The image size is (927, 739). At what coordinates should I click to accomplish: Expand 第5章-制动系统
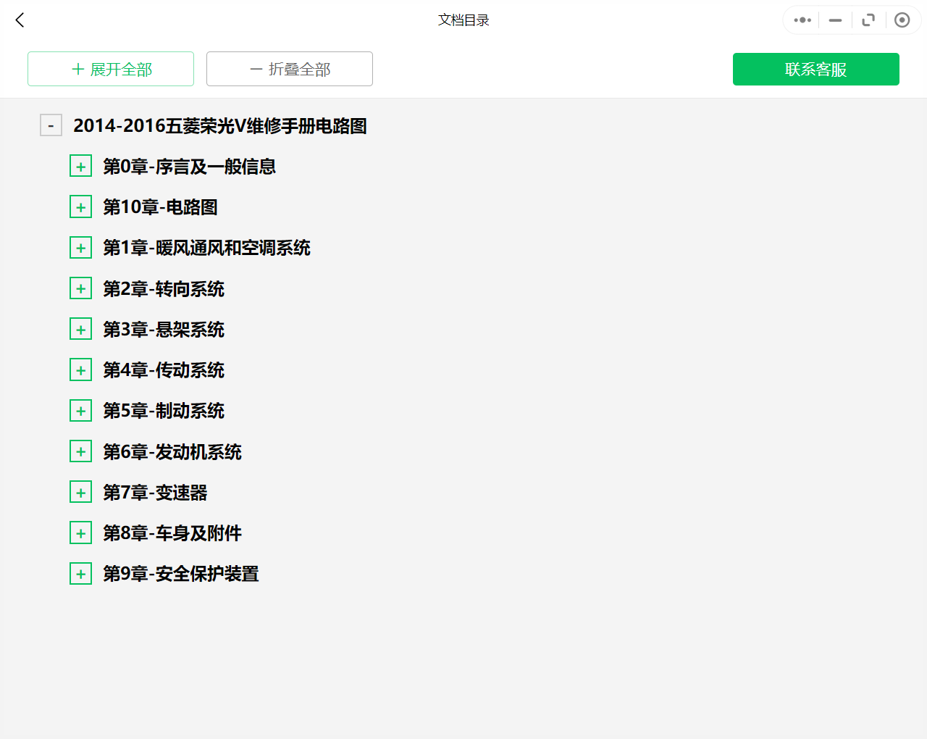pos(80,410)
